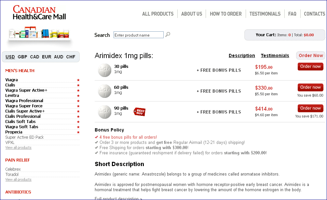Click the red star beside Propecia
Image resolution: width=327 pixels, height=200 pixels.
tap(78, 132)
